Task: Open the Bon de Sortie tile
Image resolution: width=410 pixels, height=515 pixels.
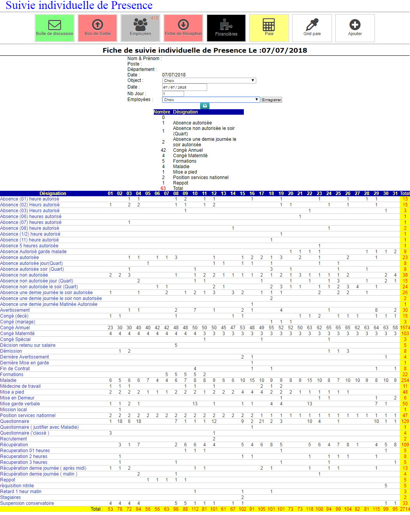Action: [x=98, y=28]
